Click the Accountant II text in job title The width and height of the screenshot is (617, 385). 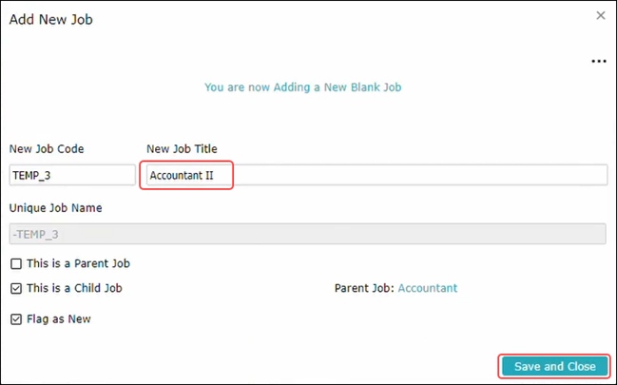pos(182,175)
